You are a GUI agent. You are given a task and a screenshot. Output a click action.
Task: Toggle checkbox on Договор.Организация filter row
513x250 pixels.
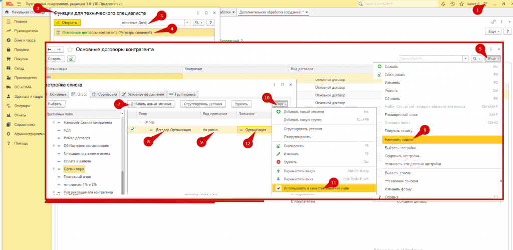click(x=132, y=130)
